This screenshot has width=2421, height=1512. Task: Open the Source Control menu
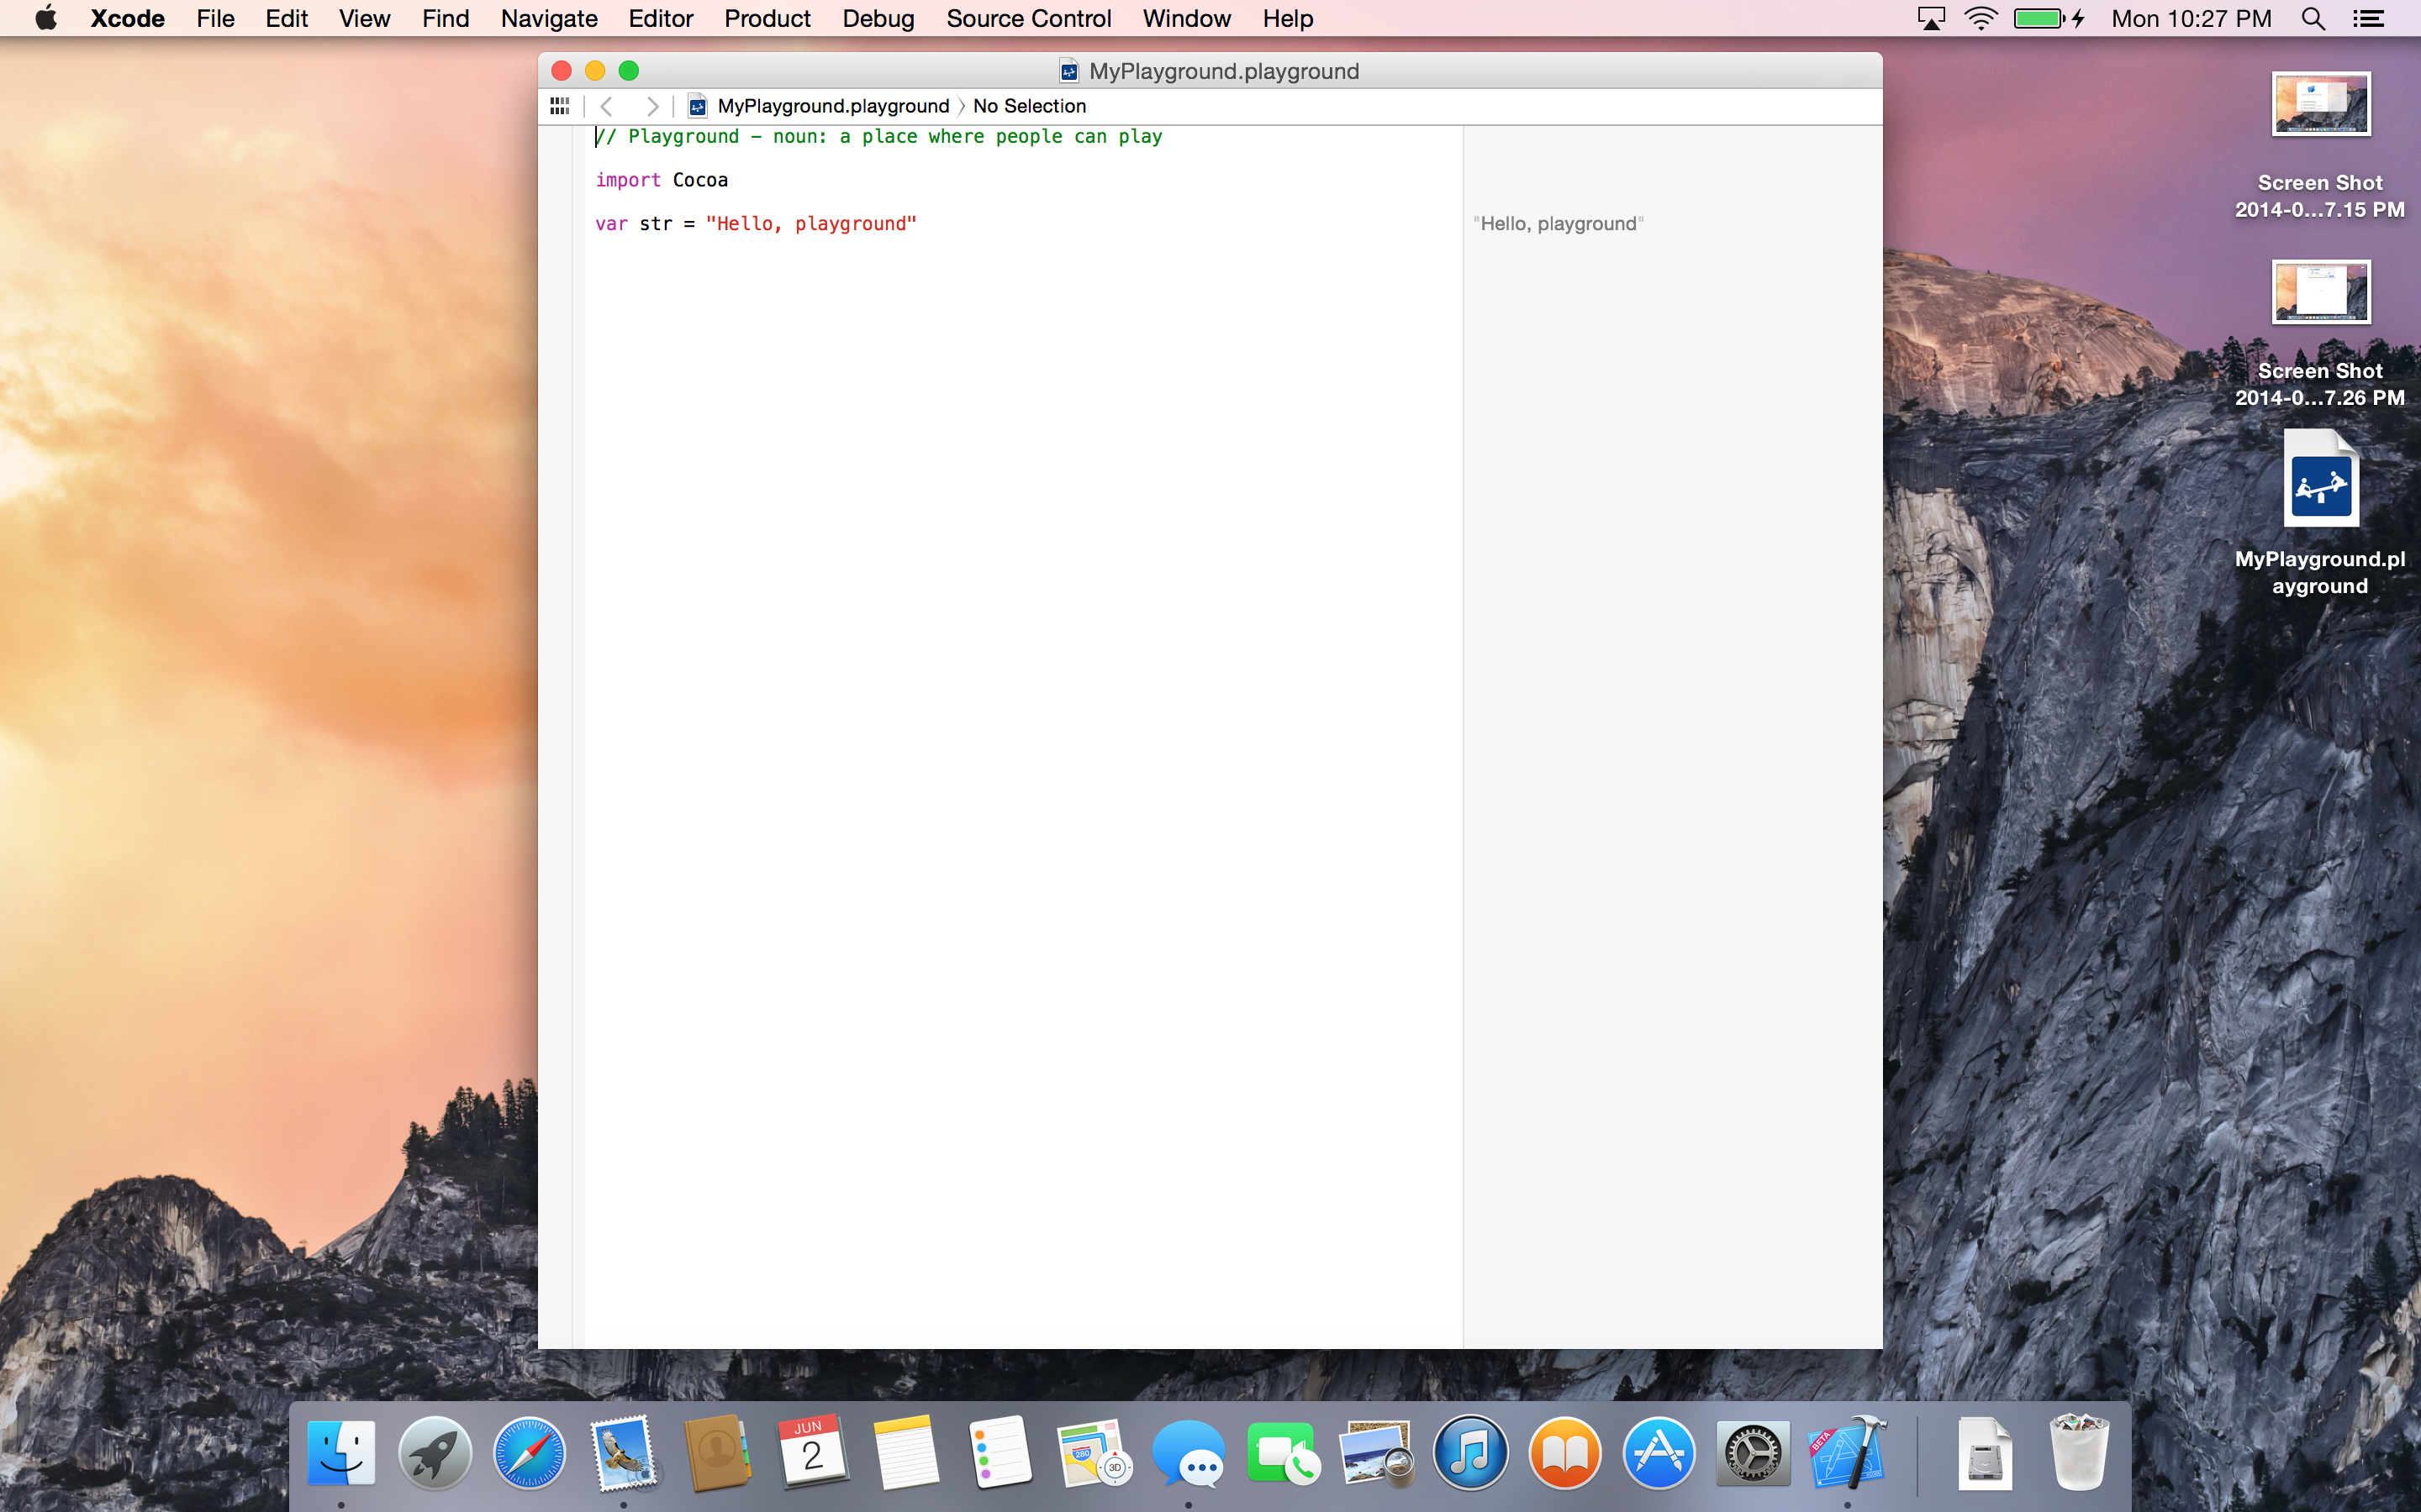tap(1028, 19)
